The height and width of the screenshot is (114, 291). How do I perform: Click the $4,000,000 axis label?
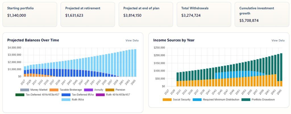[x=14, y=48]
